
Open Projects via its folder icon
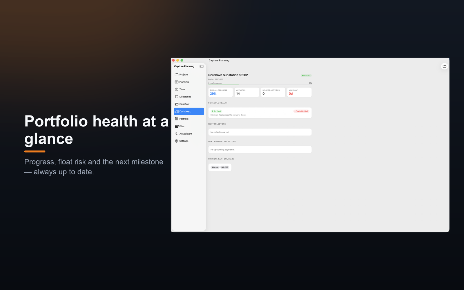point(176,75)
